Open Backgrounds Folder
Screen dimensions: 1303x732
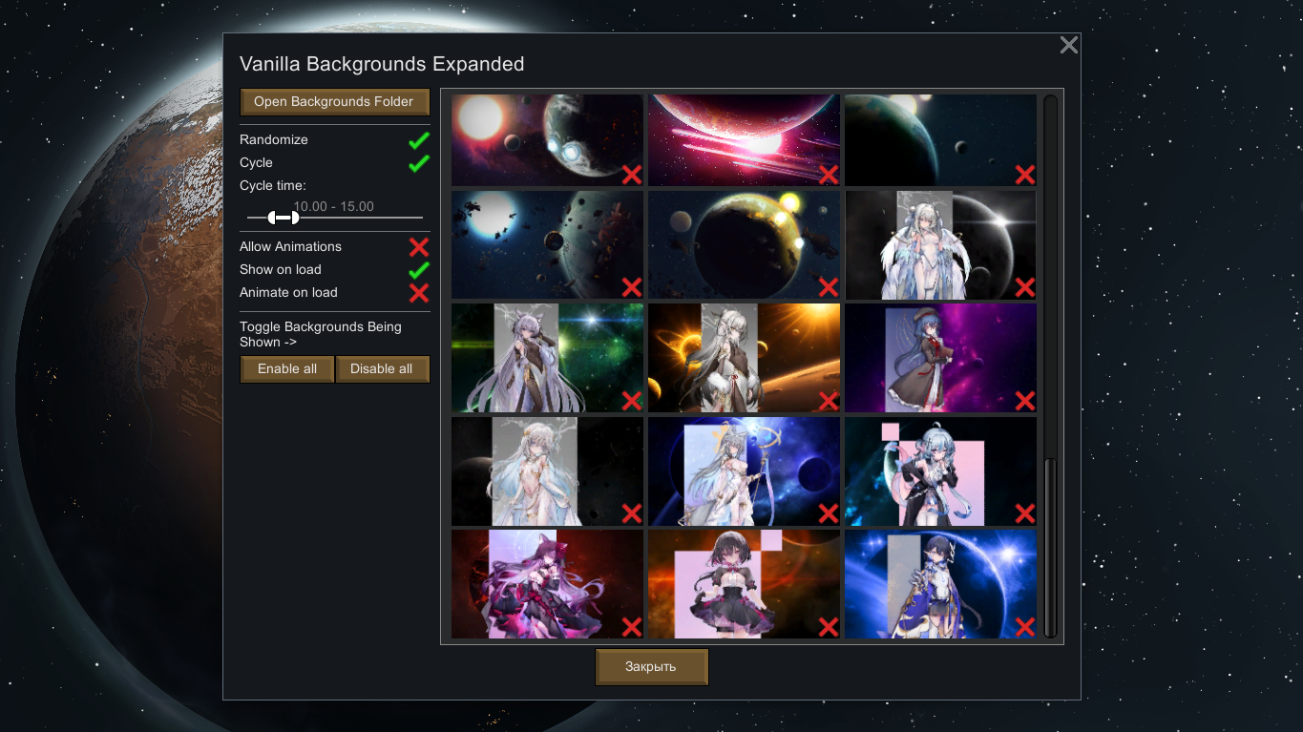[334, 102]
